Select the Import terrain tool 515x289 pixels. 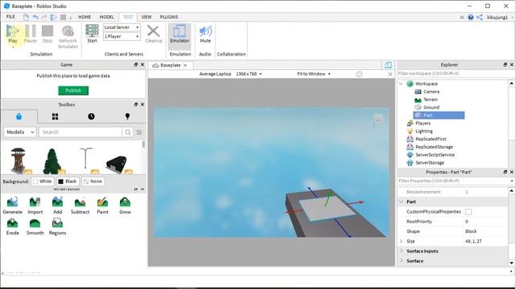pyautogui.click(x=35, y=206)
